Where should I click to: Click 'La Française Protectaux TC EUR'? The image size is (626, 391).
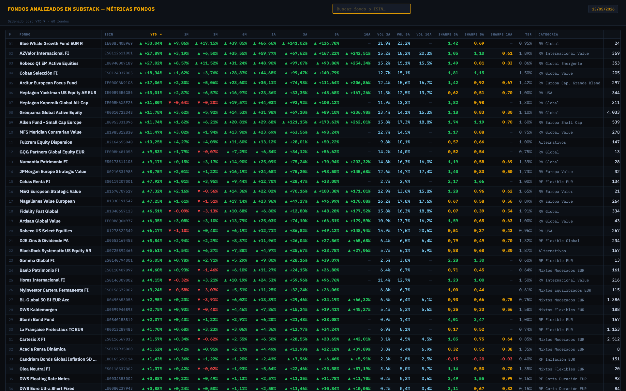[x=52, y=329]
